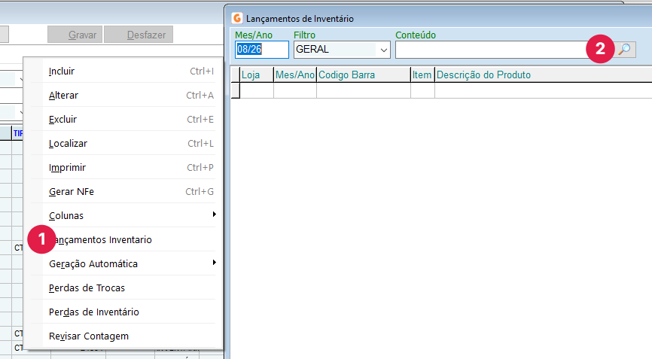Click the Codigo Barra column header

(x=364, y=75)
